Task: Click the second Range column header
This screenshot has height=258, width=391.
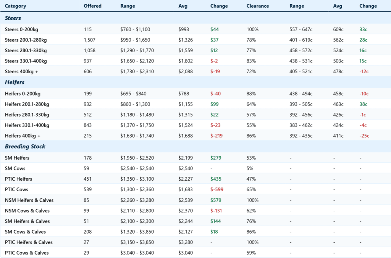Action: tap(297, 6)
